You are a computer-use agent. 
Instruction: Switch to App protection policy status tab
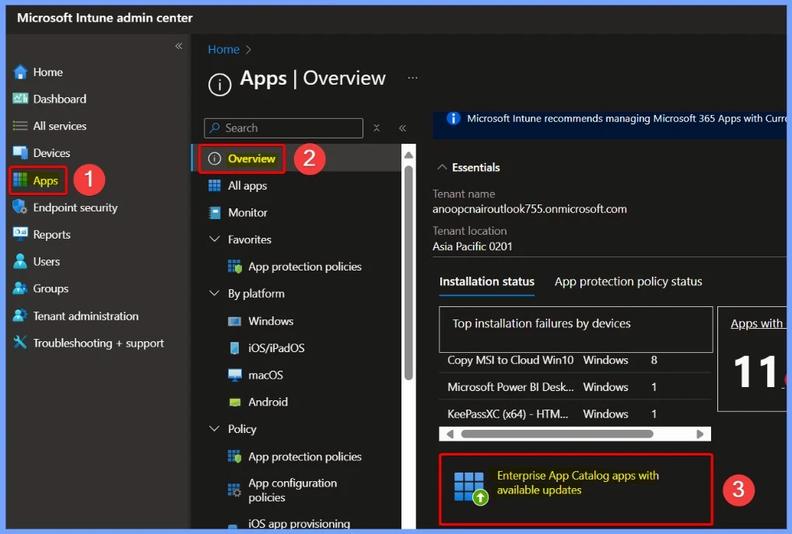coord(628,281)
